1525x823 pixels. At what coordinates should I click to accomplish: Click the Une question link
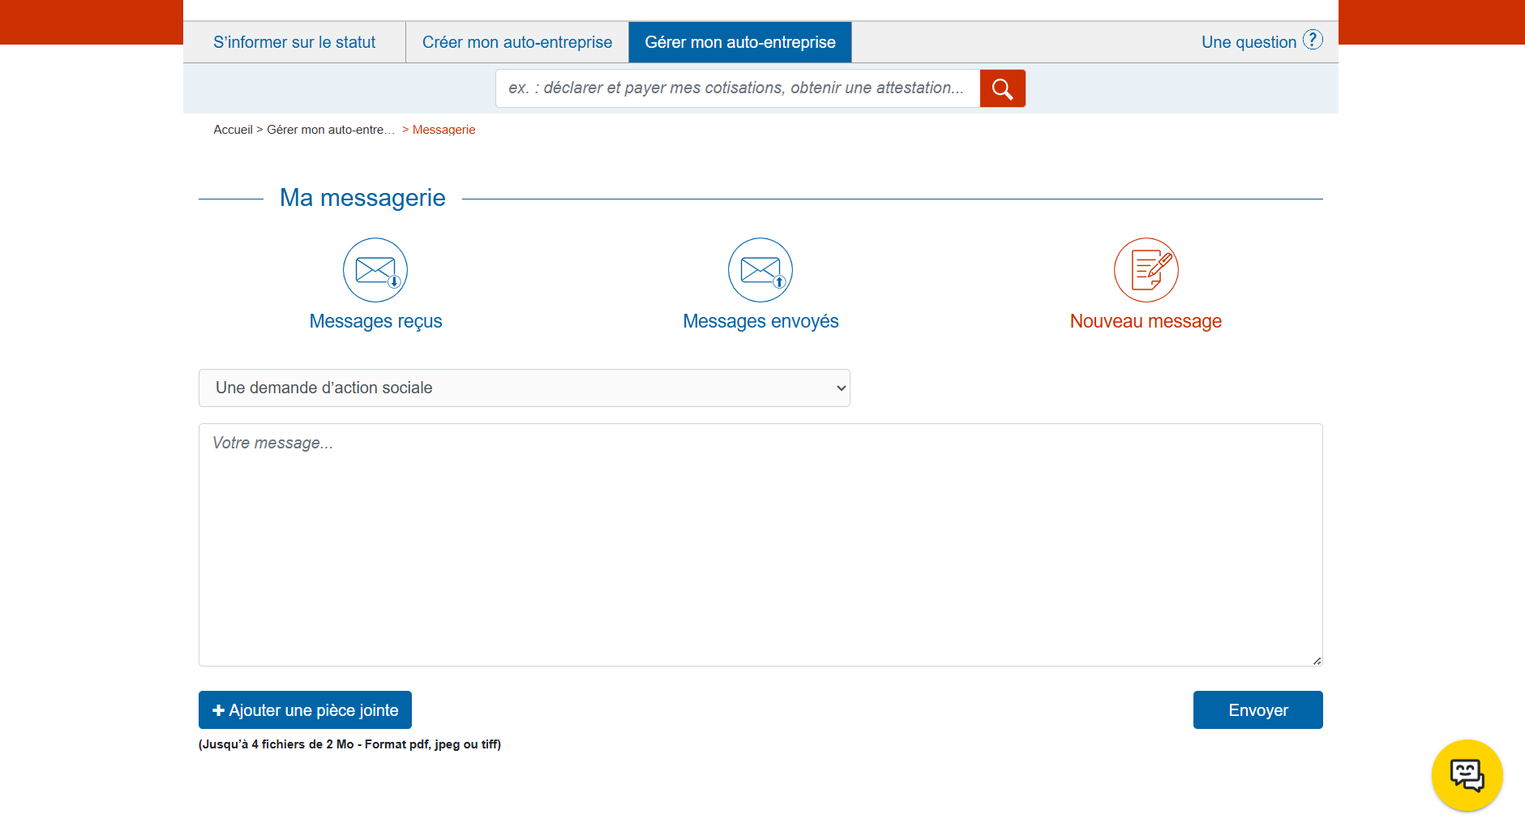[1249, 42]
